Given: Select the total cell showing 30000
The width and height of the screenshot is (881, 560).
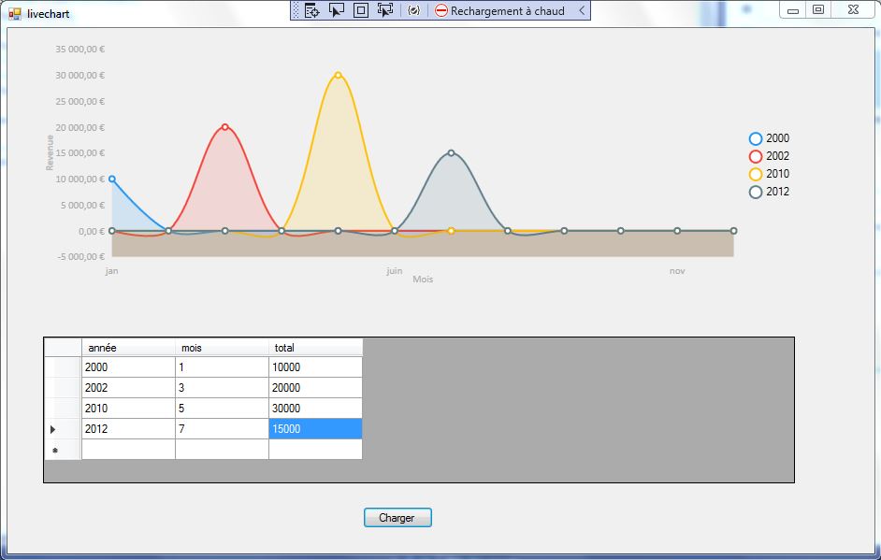Looking at the screenshot, I should (x=315, y=409).
